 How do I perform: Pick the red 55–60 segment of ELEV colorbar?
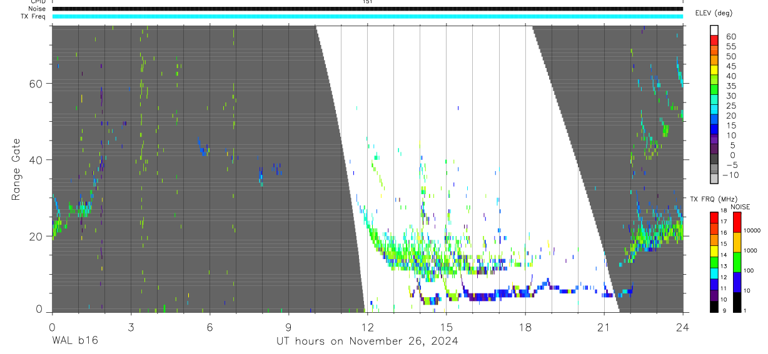point(714,41)
